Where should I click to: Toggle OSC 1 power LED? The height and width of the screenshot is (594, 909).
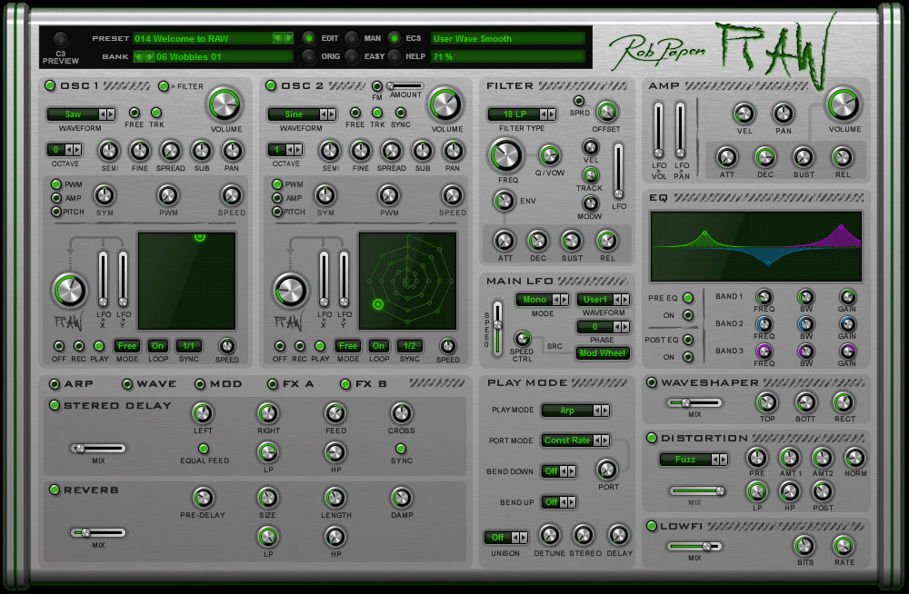pos(50,85)
